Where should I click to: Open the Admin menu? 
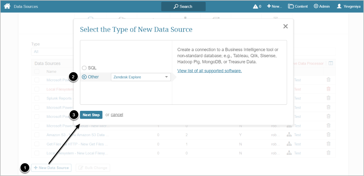(x=322, y=6)
